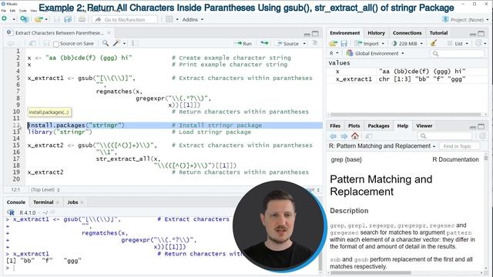This screenshot has height=277, width=493.
Task: Open an existing file with the folder icon
Action: [39, 19]
